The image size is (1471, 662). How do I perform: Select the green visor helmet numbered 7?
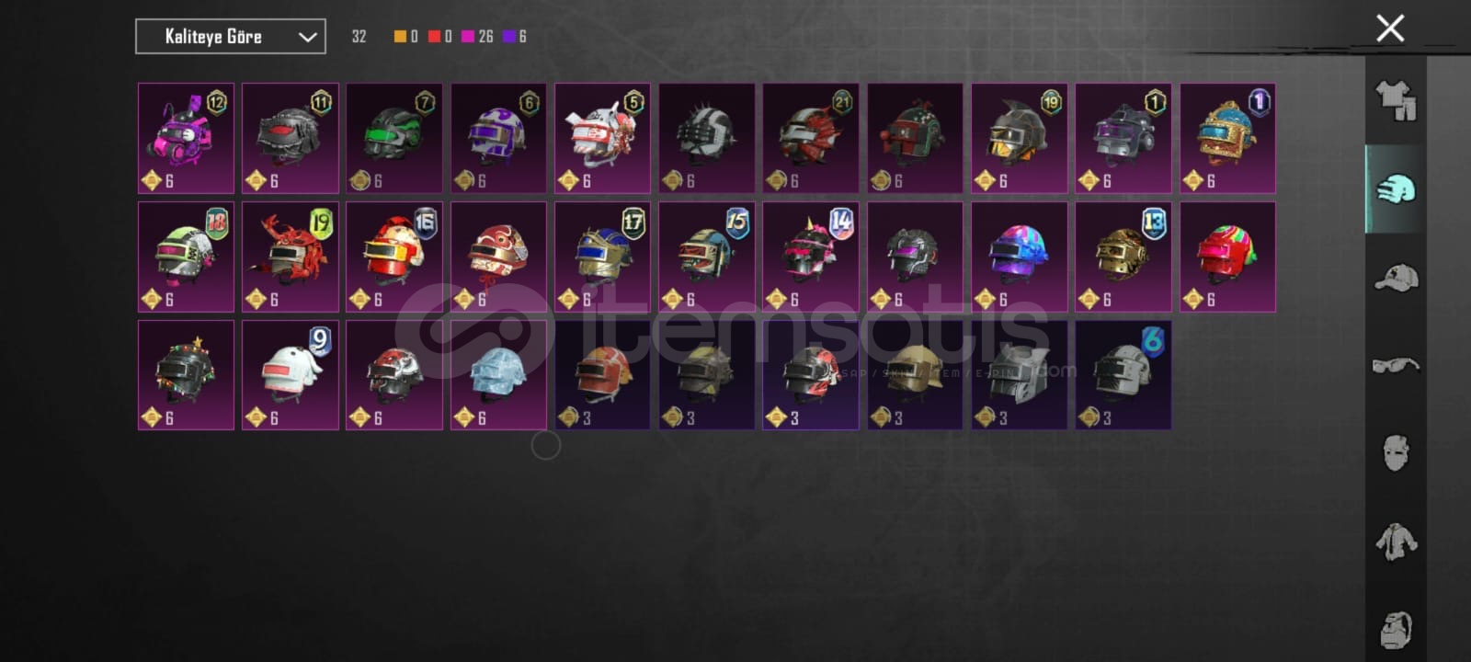(x=394, y=138)
